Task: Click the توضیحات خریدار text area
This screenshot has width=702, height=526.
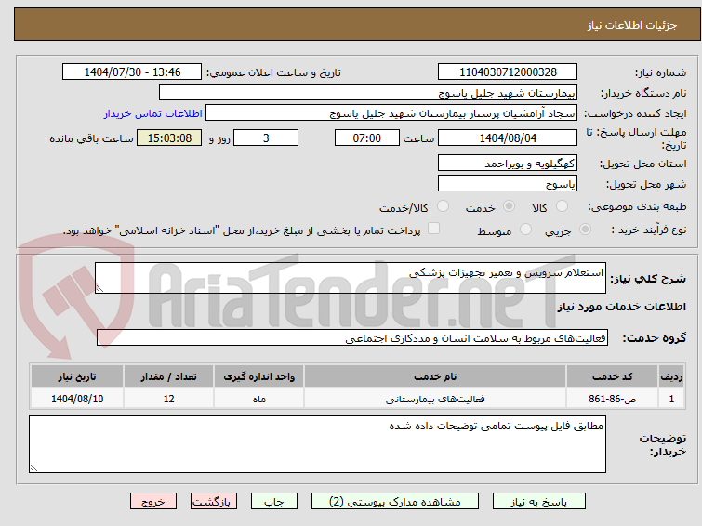Action: pyautogui.click(x=317, y=444)
